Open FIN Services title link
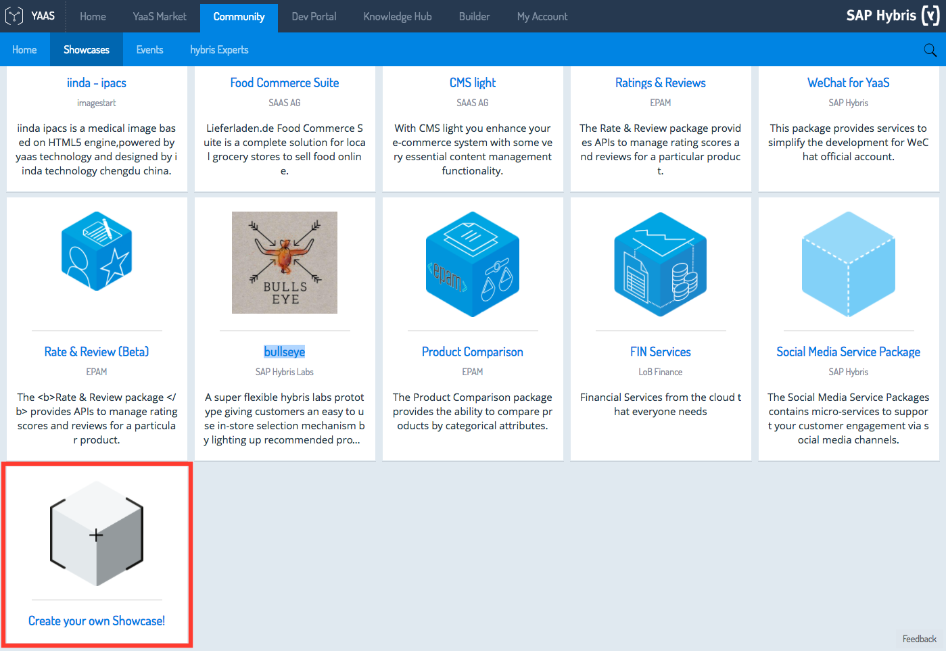 tap(661, 352)
